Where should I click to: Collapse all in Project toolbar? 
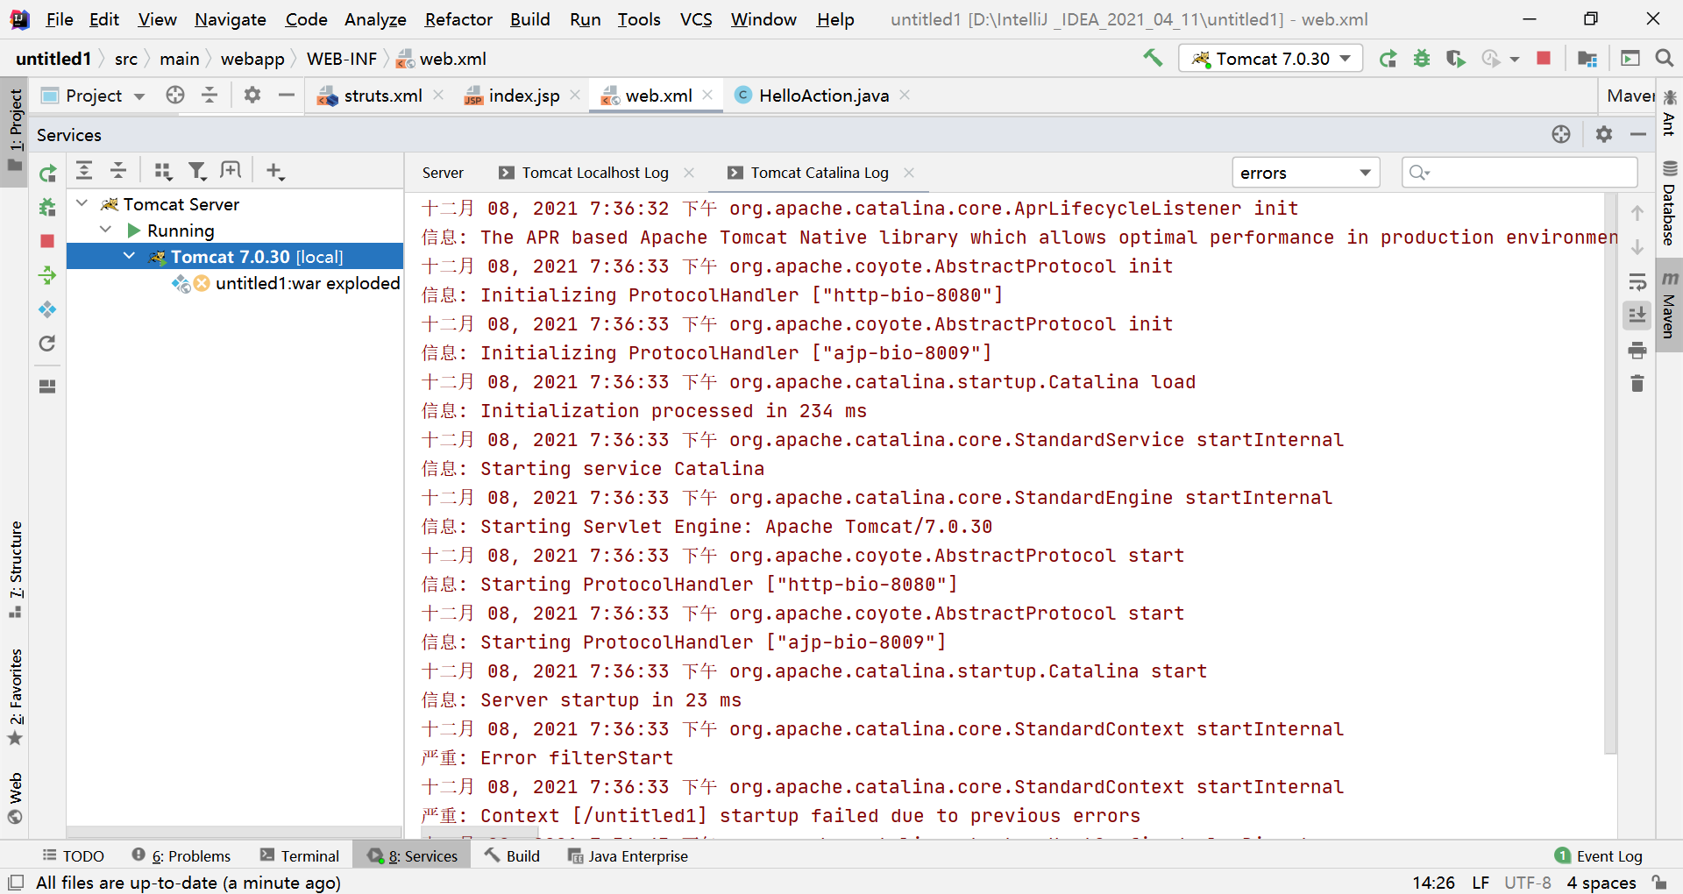(x=209, y=95)
